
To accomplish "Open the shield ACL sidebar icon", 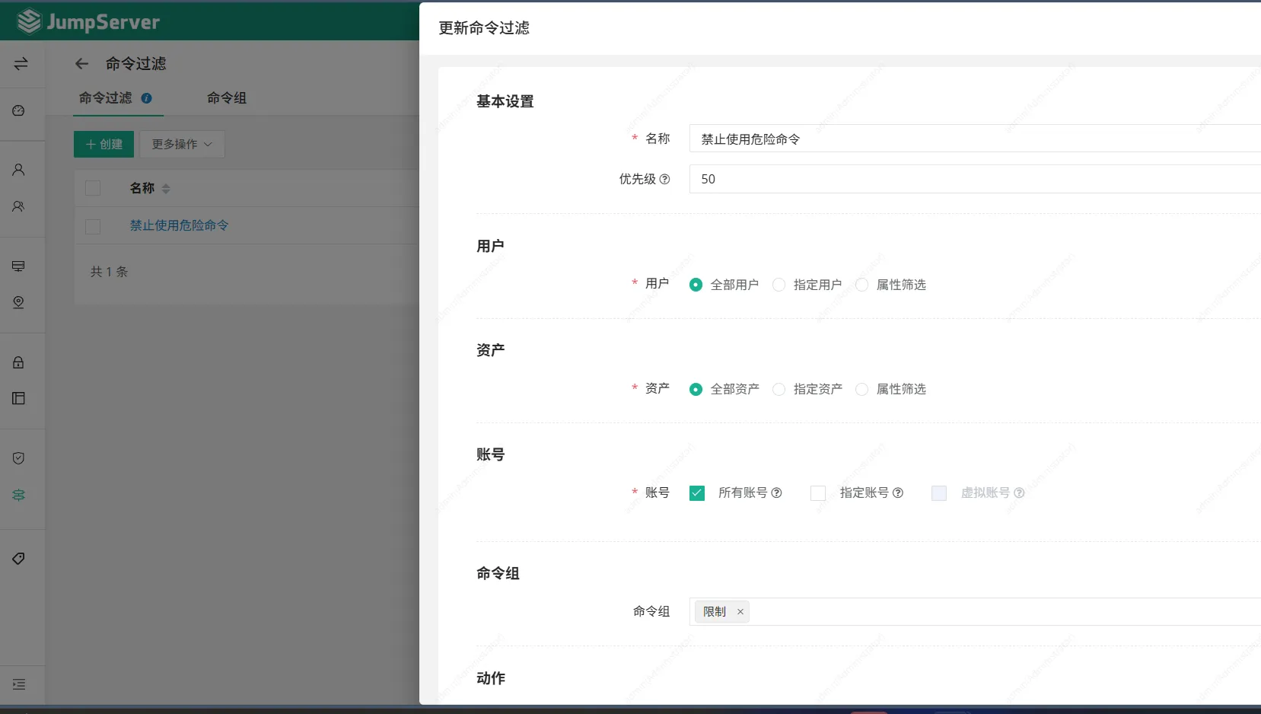I will tap(19, 458).
